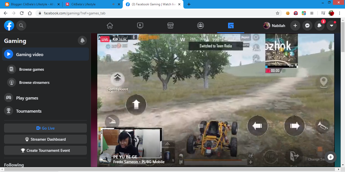Bookmark this page with the star
Viewport: 345px width, 172px height.
click(x=278, y=13)
